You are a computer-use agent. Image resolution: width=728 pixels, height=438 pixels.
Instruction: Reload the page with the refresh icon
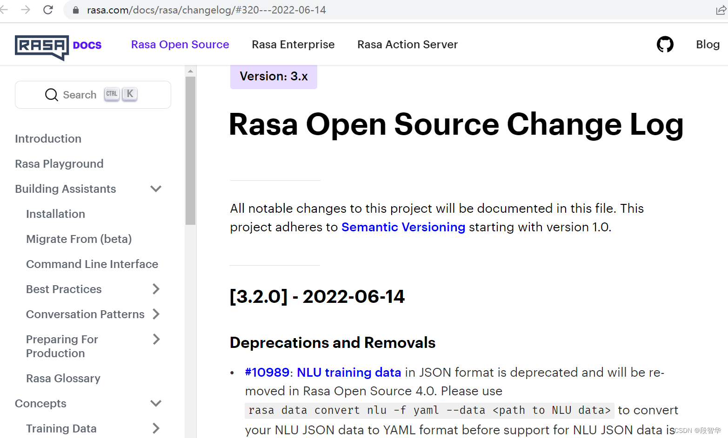coord(48,10)
